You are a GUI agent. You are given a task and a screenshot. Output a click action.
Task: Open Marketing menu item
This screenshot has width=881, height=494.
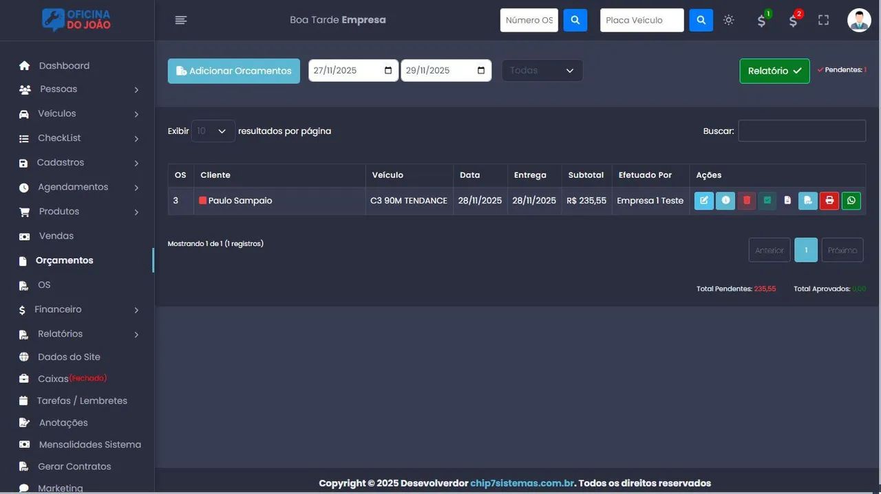pos(61,488)
